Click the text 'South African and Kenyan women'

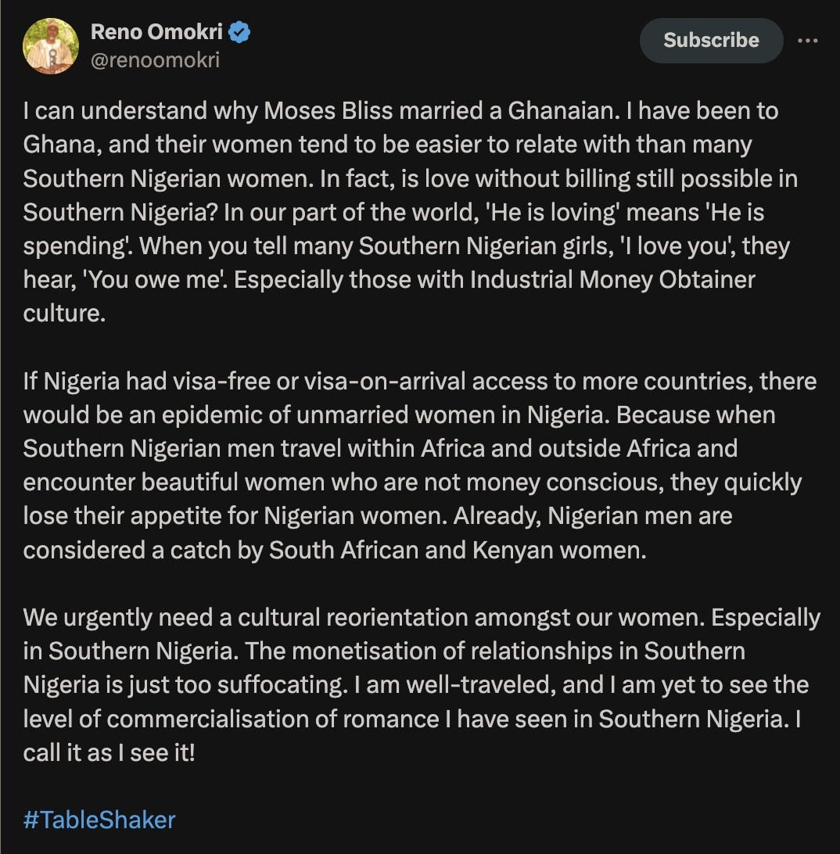point(458,550)
